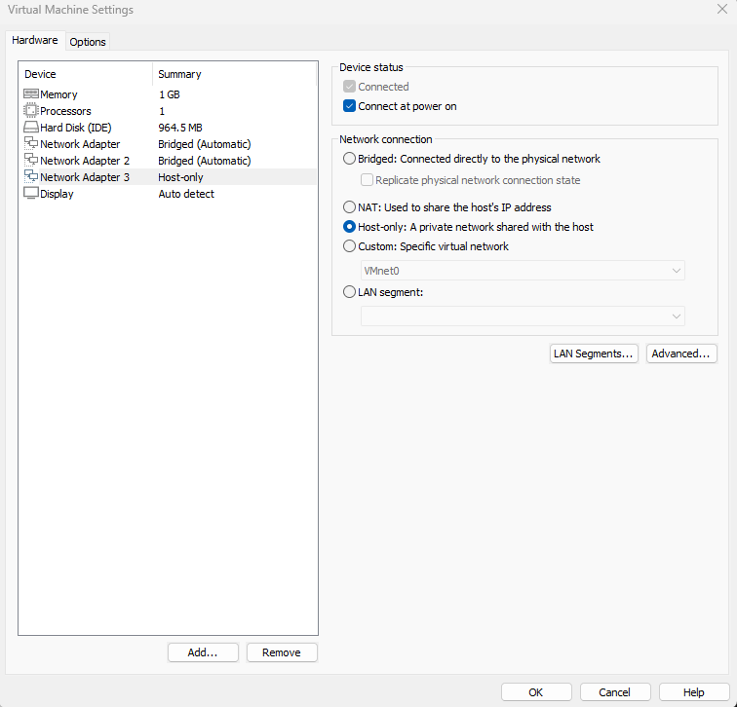The width and height of the screenshot is (737, 707).
Task: Select the '964.5 MB' disk summary
Action: pyautogui.click(x=180, y=128)
